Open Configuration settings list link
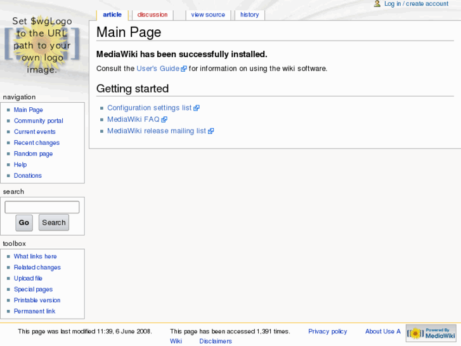The height and width of the screenshot is (346, 461). click(x=153, y=108)
